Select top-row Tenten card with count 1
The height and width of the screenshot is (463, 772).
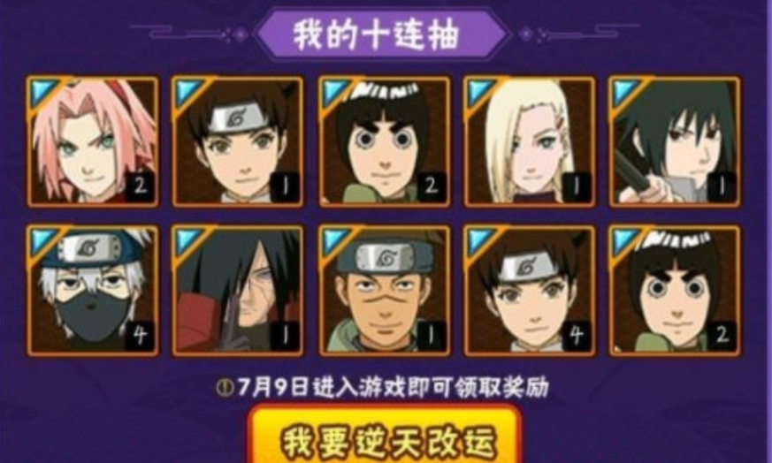point(238,141)
